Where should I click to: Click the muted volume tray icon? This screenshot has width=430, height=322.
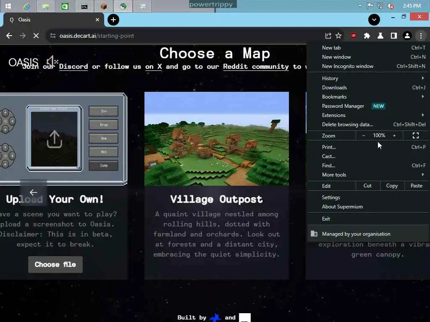pos(391,6)
